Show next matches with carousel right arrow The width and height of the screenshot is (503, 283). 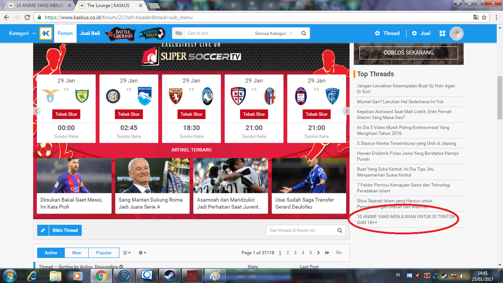point(346,111)
